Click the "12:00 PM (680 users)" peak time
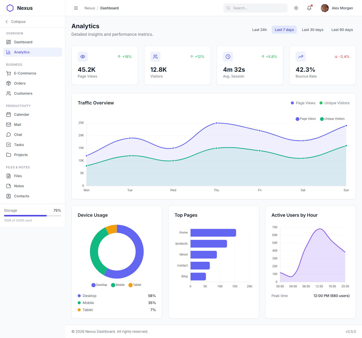The image size is (362, 338). tap(331, 296)
